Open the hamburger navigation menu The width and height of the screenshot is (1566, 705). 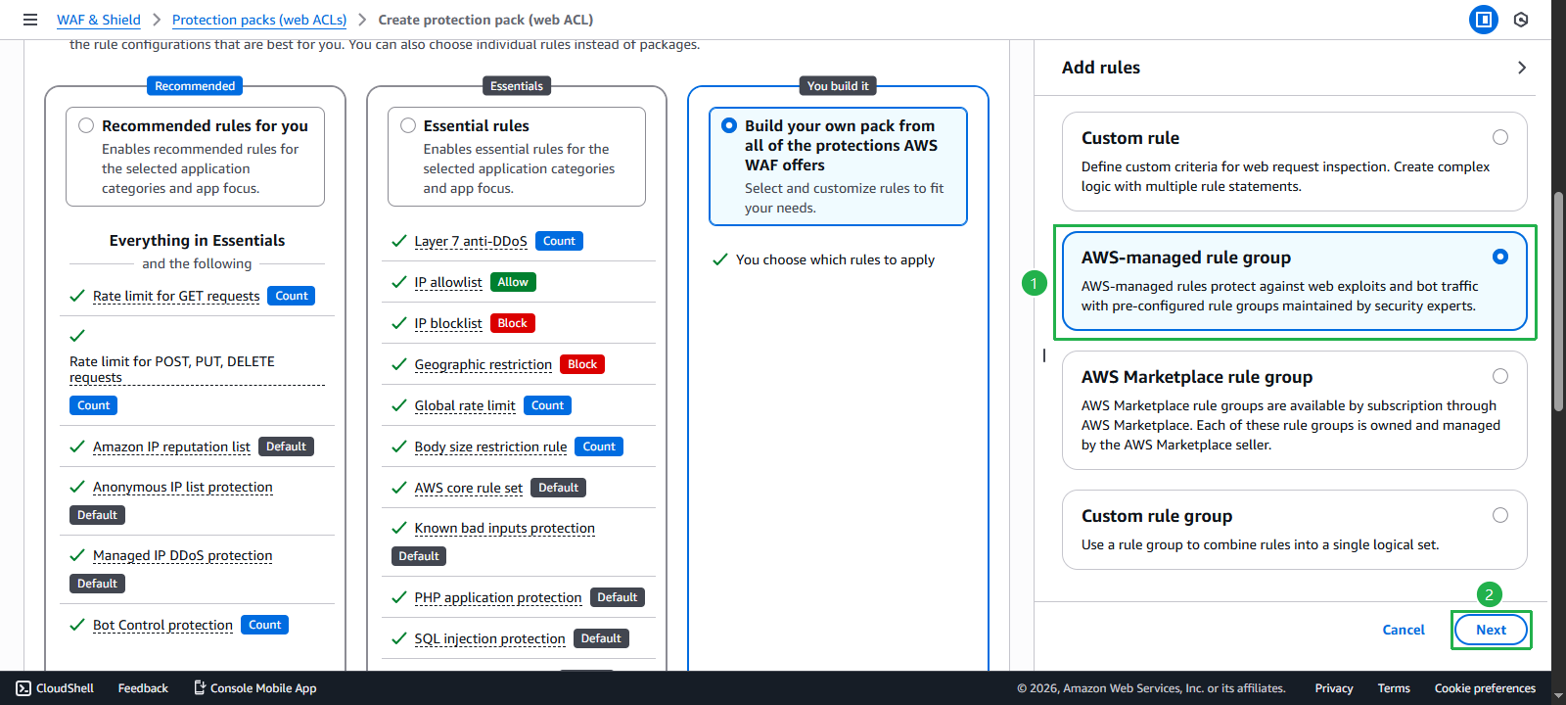click(x=30, y=20)
